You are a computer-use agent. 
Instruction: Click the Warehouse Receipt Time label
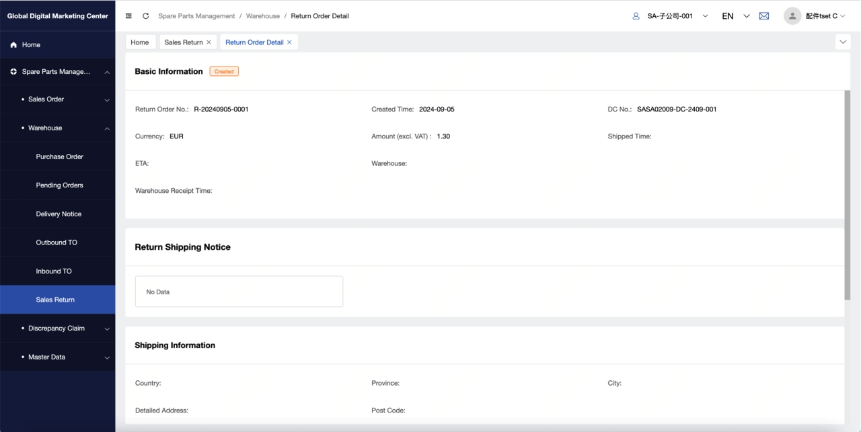tap(174, 191)
